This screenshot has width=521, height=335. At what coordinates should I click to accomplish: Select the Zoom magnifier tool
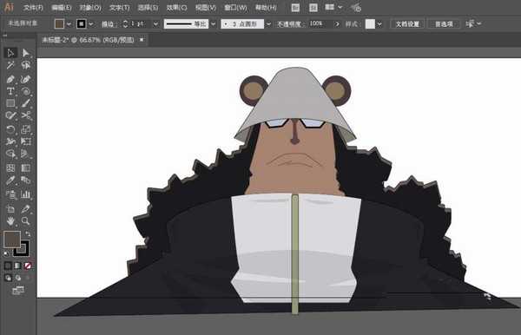click(x=25, y=220)
